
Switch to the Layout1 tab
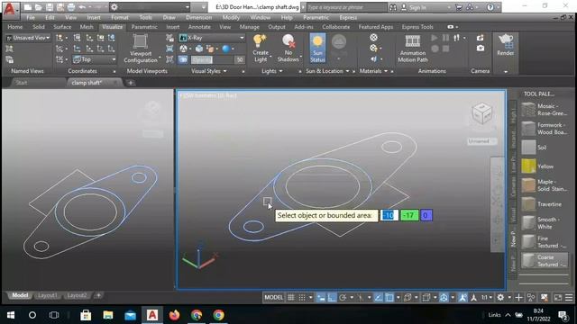[x=48, y=295]
